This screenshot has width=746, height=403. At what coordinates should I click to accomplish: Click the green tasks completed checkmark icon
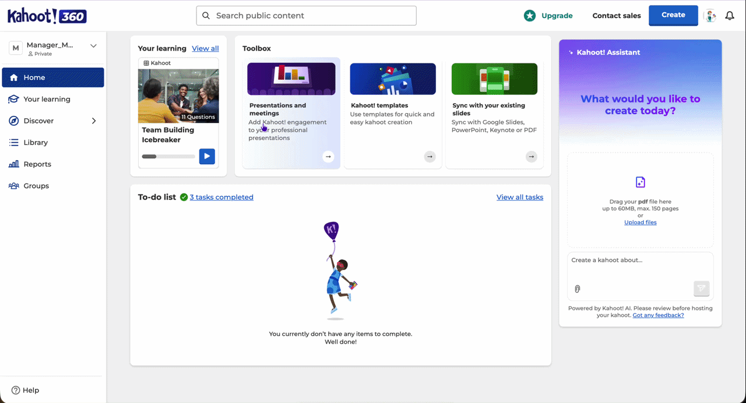(184, 197)
